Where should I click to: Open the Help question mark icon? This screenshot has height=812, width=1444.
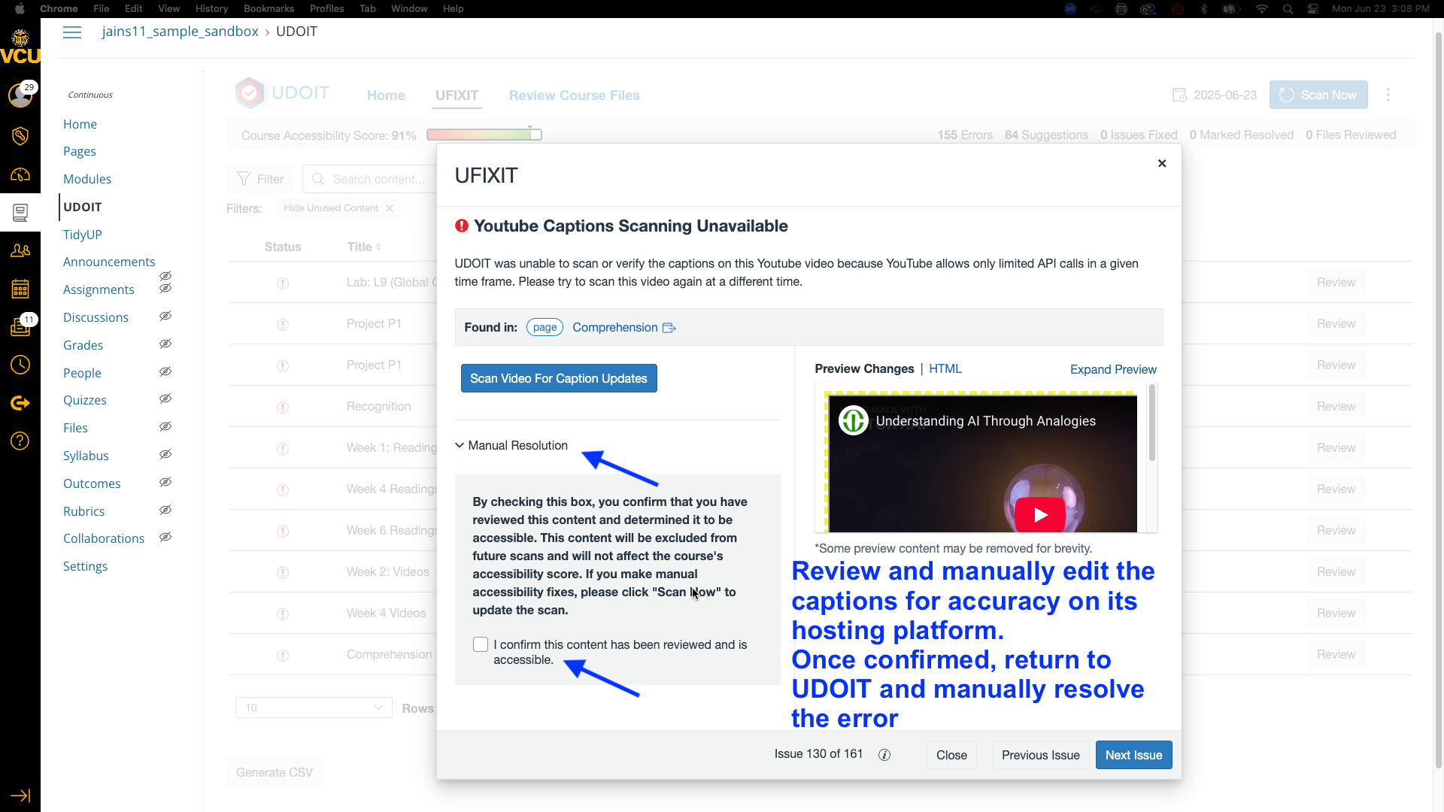[x=20, y=441]
